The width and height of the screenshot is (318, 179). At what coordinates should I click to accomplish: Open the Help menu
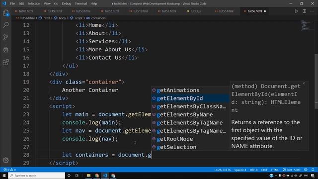coord(94,3)
